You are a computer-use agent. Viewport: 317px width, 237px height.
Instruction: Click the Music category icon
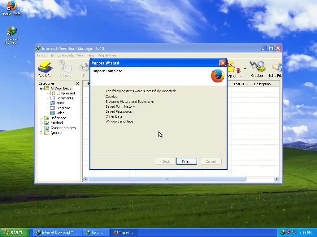point(53,103)
